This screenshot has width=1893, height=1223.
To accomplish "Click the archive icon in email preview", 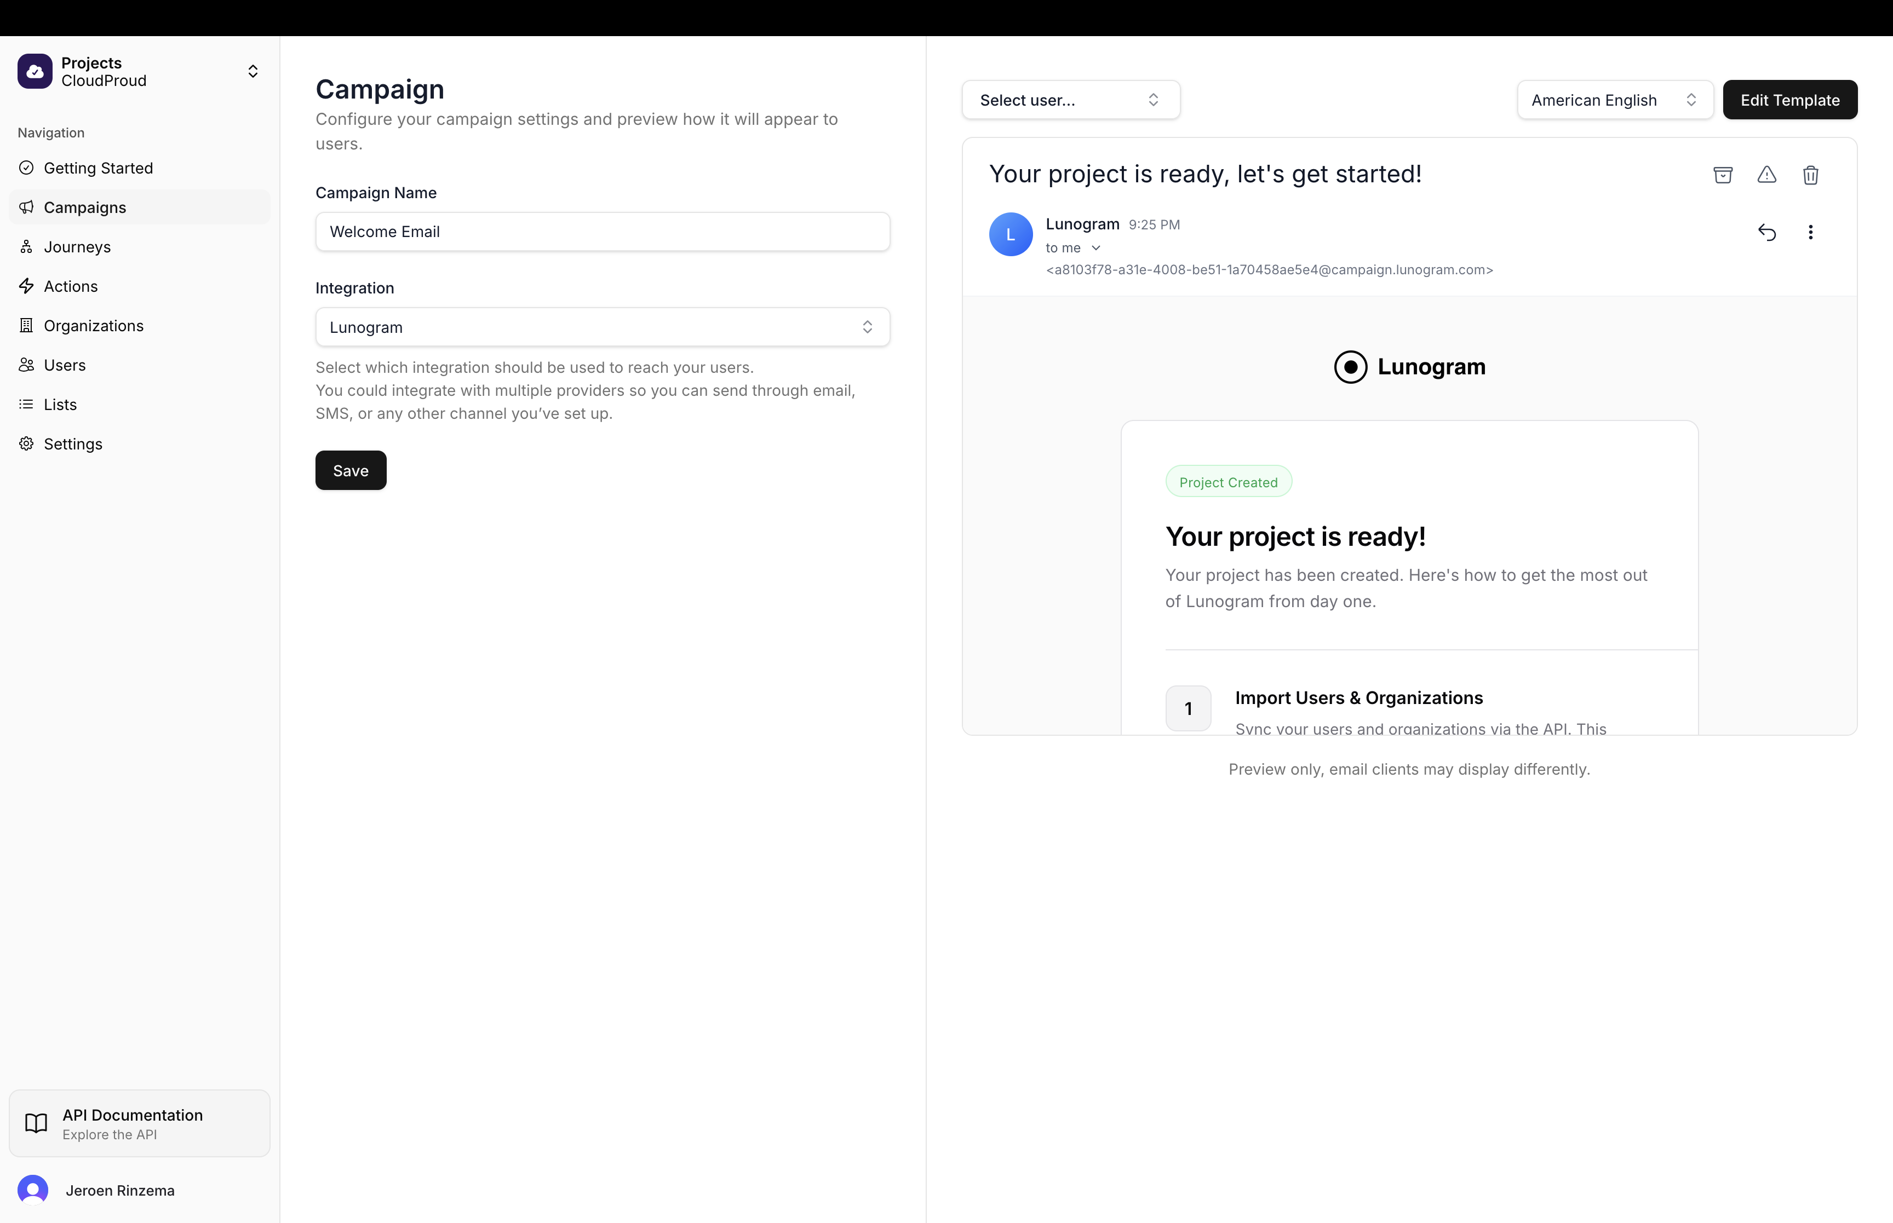I will [x=1722, y=175].
